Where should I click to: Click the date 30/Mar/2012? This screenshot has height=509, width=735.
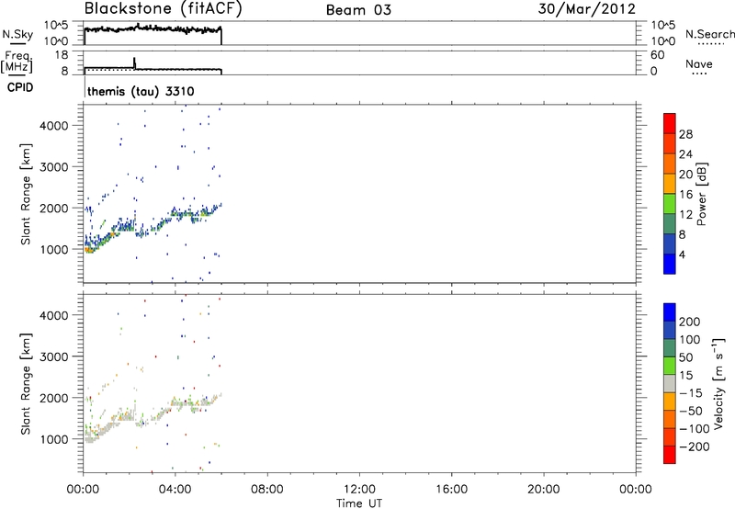pos(587,8)
